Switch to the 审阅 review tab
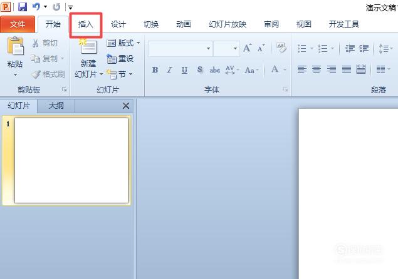The image size is (398, 279). 271,24
